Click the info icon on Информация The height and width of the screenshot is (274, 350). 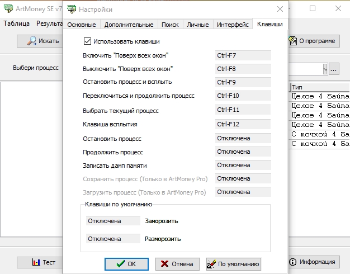point(292,262)
